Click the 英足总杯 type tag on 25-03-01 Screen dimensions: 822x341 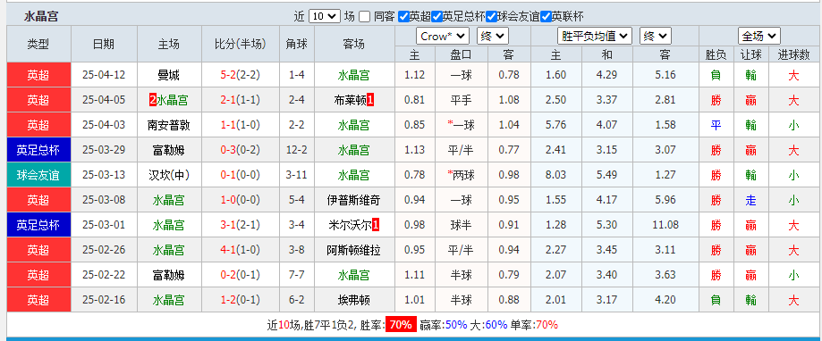(x=38, y=225)
